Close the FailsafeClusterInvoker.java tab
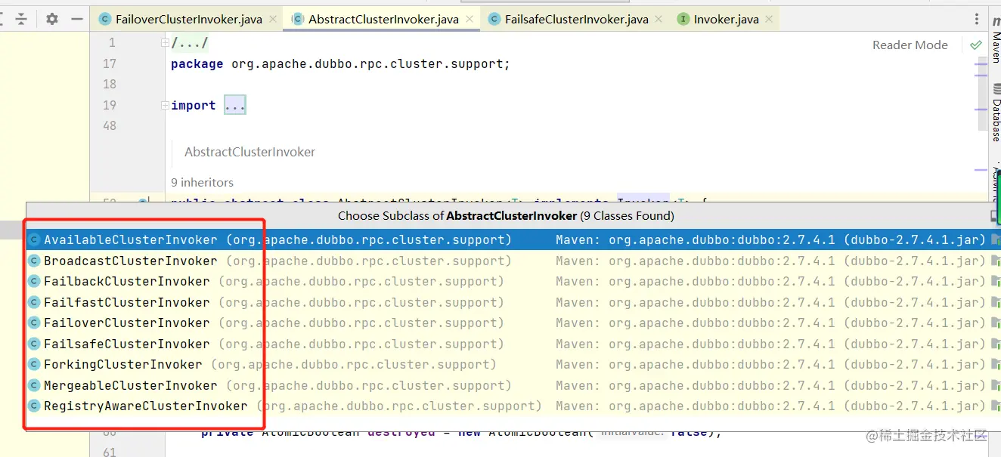Image resolution: width=1001 pixels, height=457 pixels. pyautogui.click(x=659, y=20)
